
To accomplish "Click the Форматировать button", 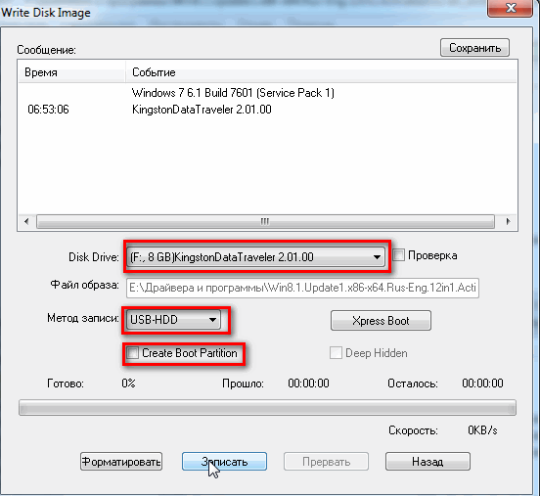I will click(121, 461).
